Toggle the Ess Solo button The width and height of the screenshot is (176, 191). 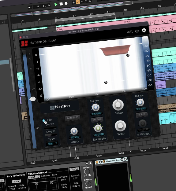coord(97,119)
